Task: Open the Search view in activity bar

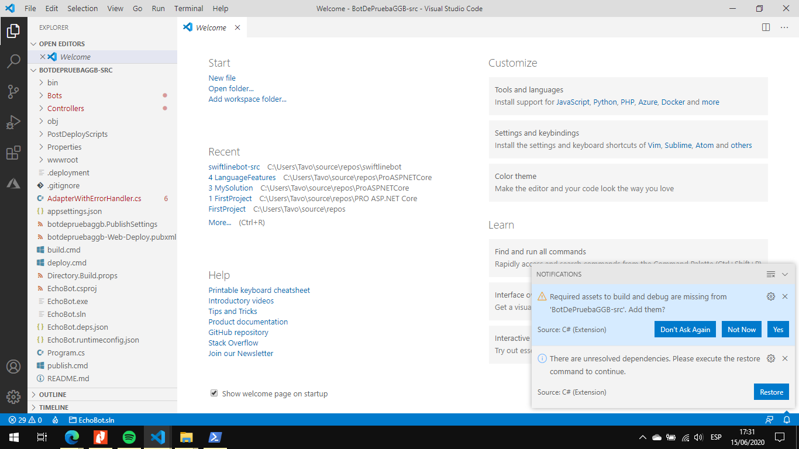Action: tap(13, 61)
